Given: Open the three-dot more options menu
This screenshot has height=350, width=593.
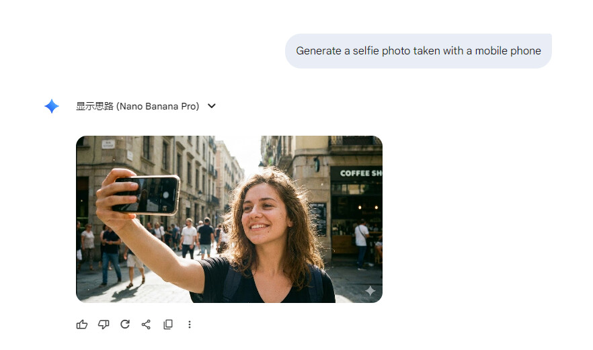Looking at the screenshot, I should pos(190,324).
